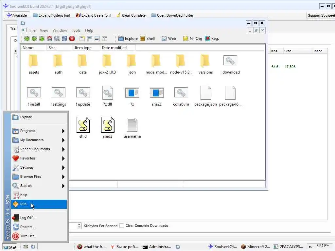335x251 pixels.
Task: Select the versions folder
Action: click(x=205, y=64)
